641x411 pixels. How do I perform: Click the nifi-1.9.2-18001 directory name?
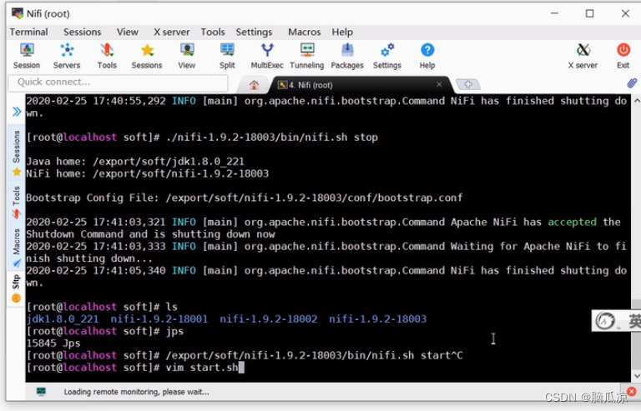coord(159,318)
